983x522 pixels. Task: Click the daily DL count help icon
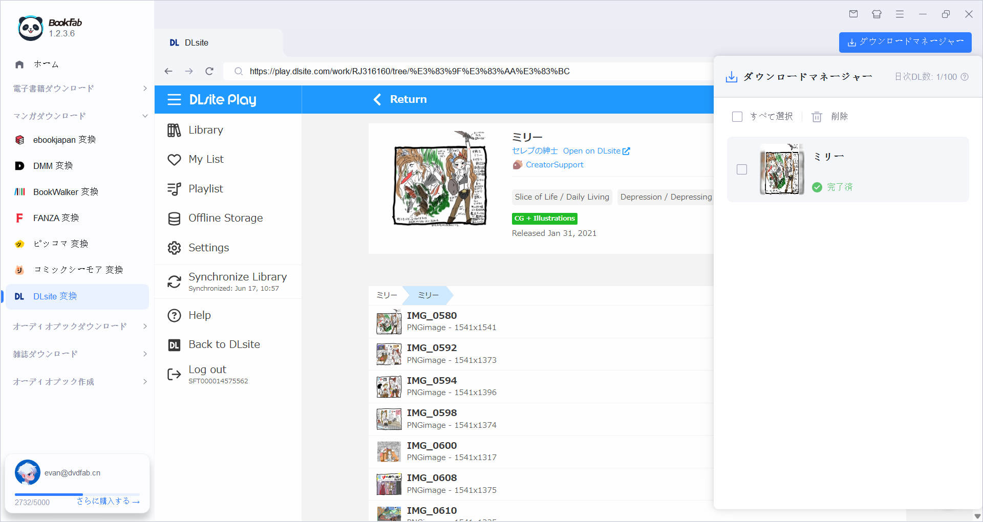tap(965, 77)
